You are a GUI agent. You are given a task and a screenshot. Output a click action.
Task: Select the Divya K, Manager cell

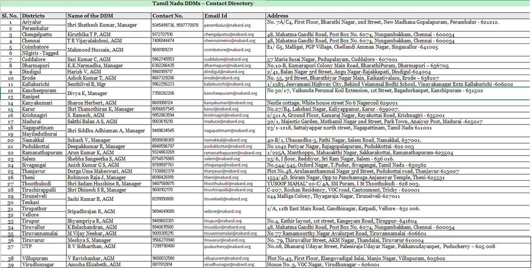109,93
